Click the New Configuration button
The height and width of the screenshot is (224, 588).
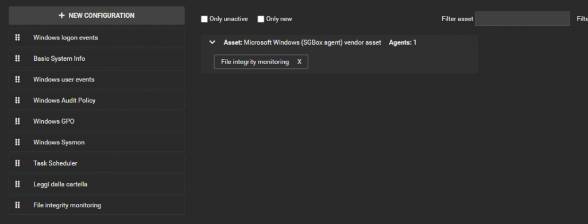(96, 15)
